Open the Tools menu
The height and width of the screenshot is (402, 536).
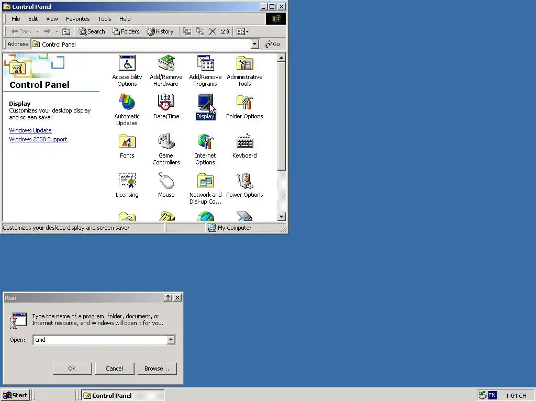pos(105,19)
